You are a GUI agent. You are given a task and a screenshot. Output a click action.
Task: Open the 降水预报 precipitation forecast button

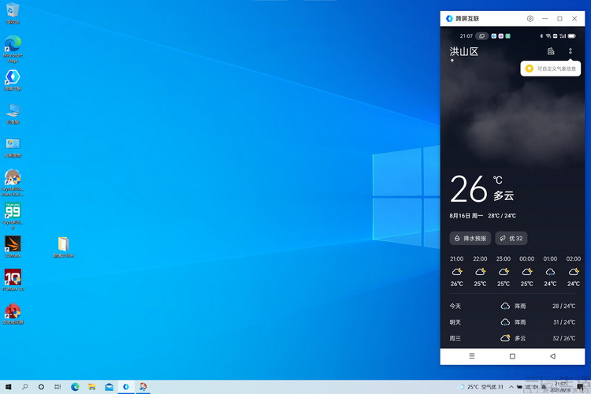point(470,238)
